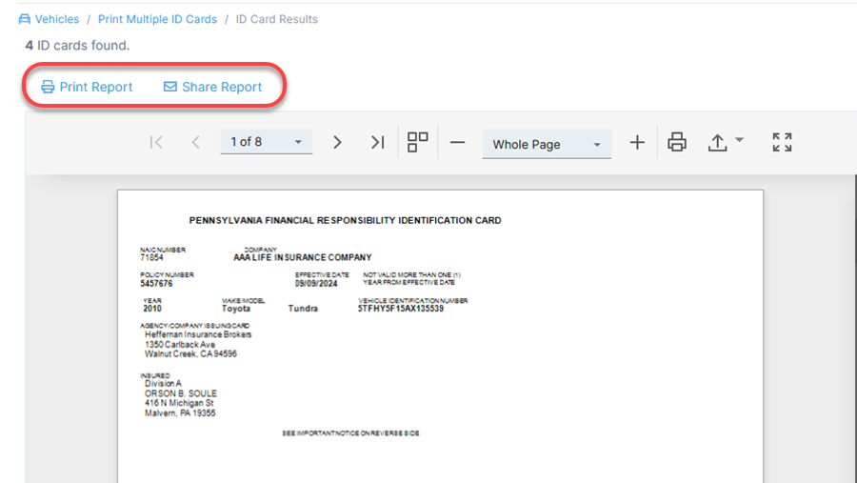Click 'AAA LIFE INSURANCE COMPANY' text
The width and height of the screenshot is (857, 483).
tap(302, 257)
